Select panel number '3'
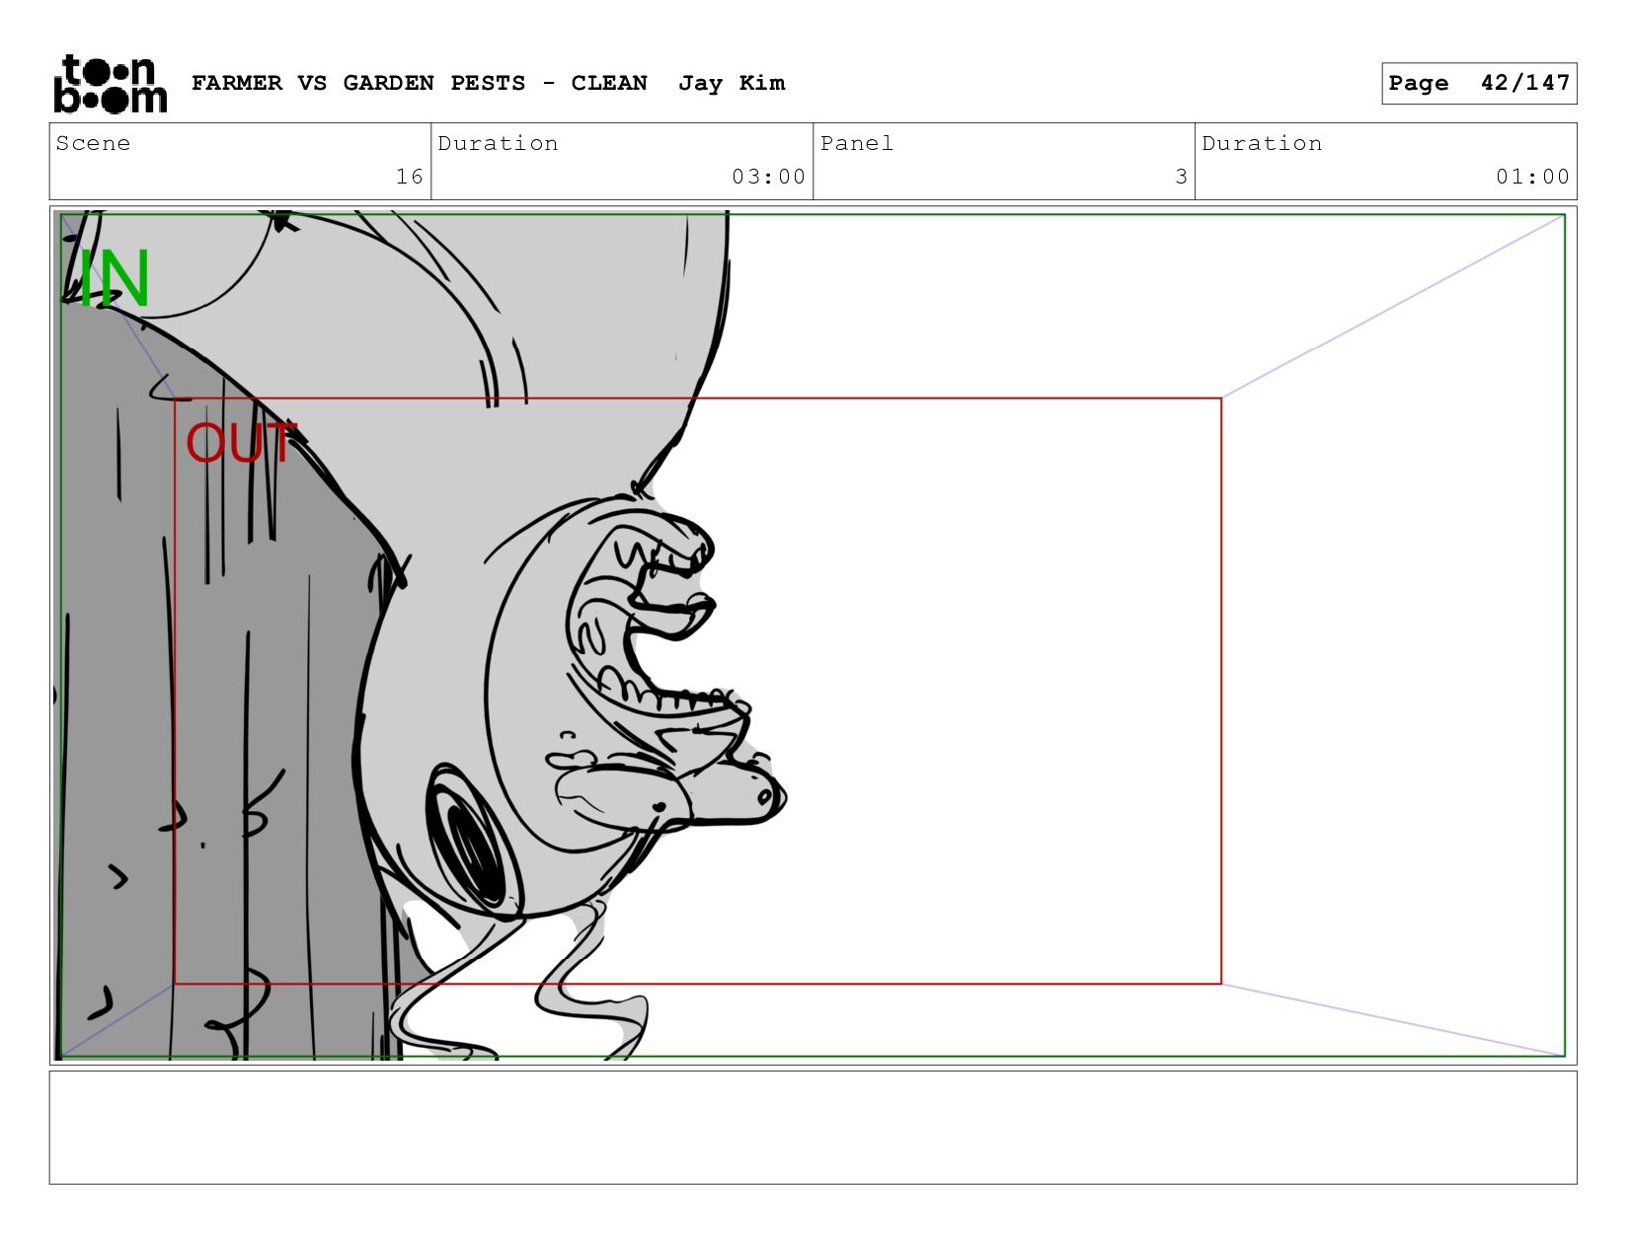The height and width of the screenshot is (1258, 1629). click(1181, 177)
